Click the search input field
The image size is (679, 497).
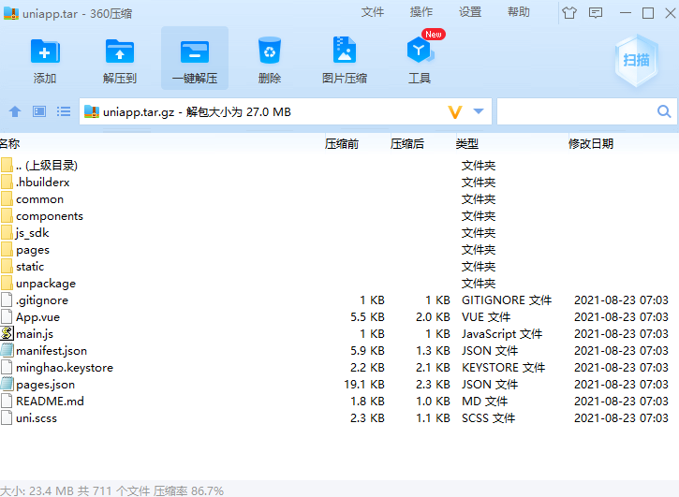[x=575, y=111]
